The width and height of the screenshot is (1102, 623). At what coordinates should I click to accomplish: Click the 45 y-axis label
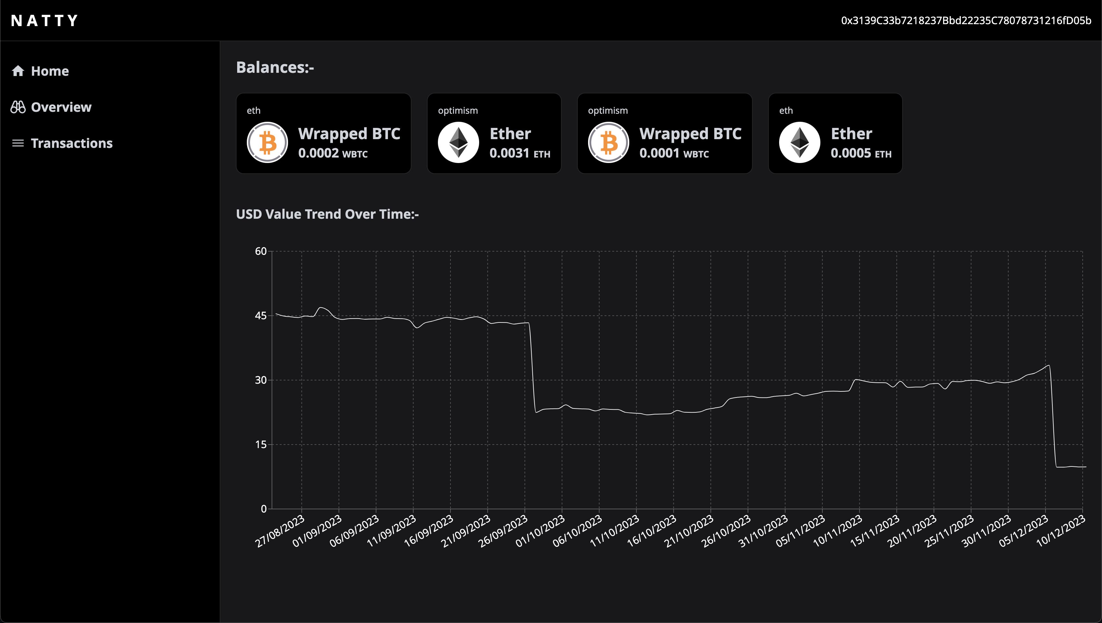(261, 316)
